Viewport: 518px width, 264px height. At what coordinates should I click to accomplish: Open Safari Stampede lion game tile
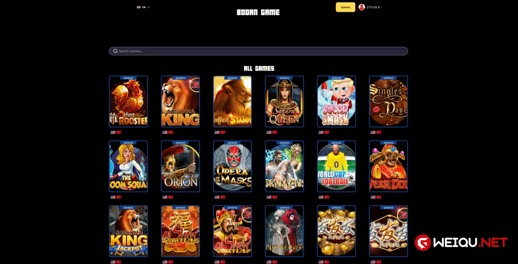[x=233, y=102]
